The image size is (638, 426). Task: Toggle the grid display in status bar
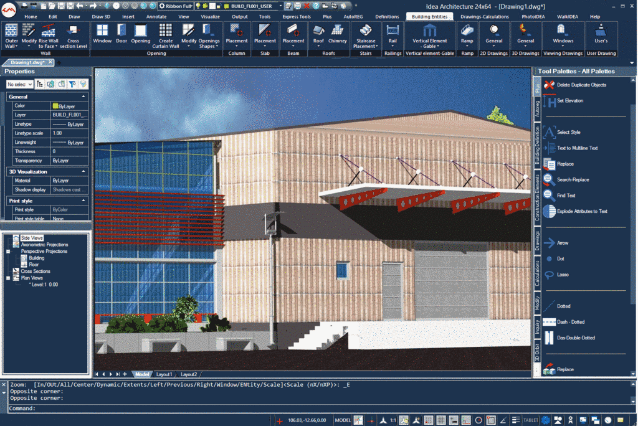coord(440,420)
